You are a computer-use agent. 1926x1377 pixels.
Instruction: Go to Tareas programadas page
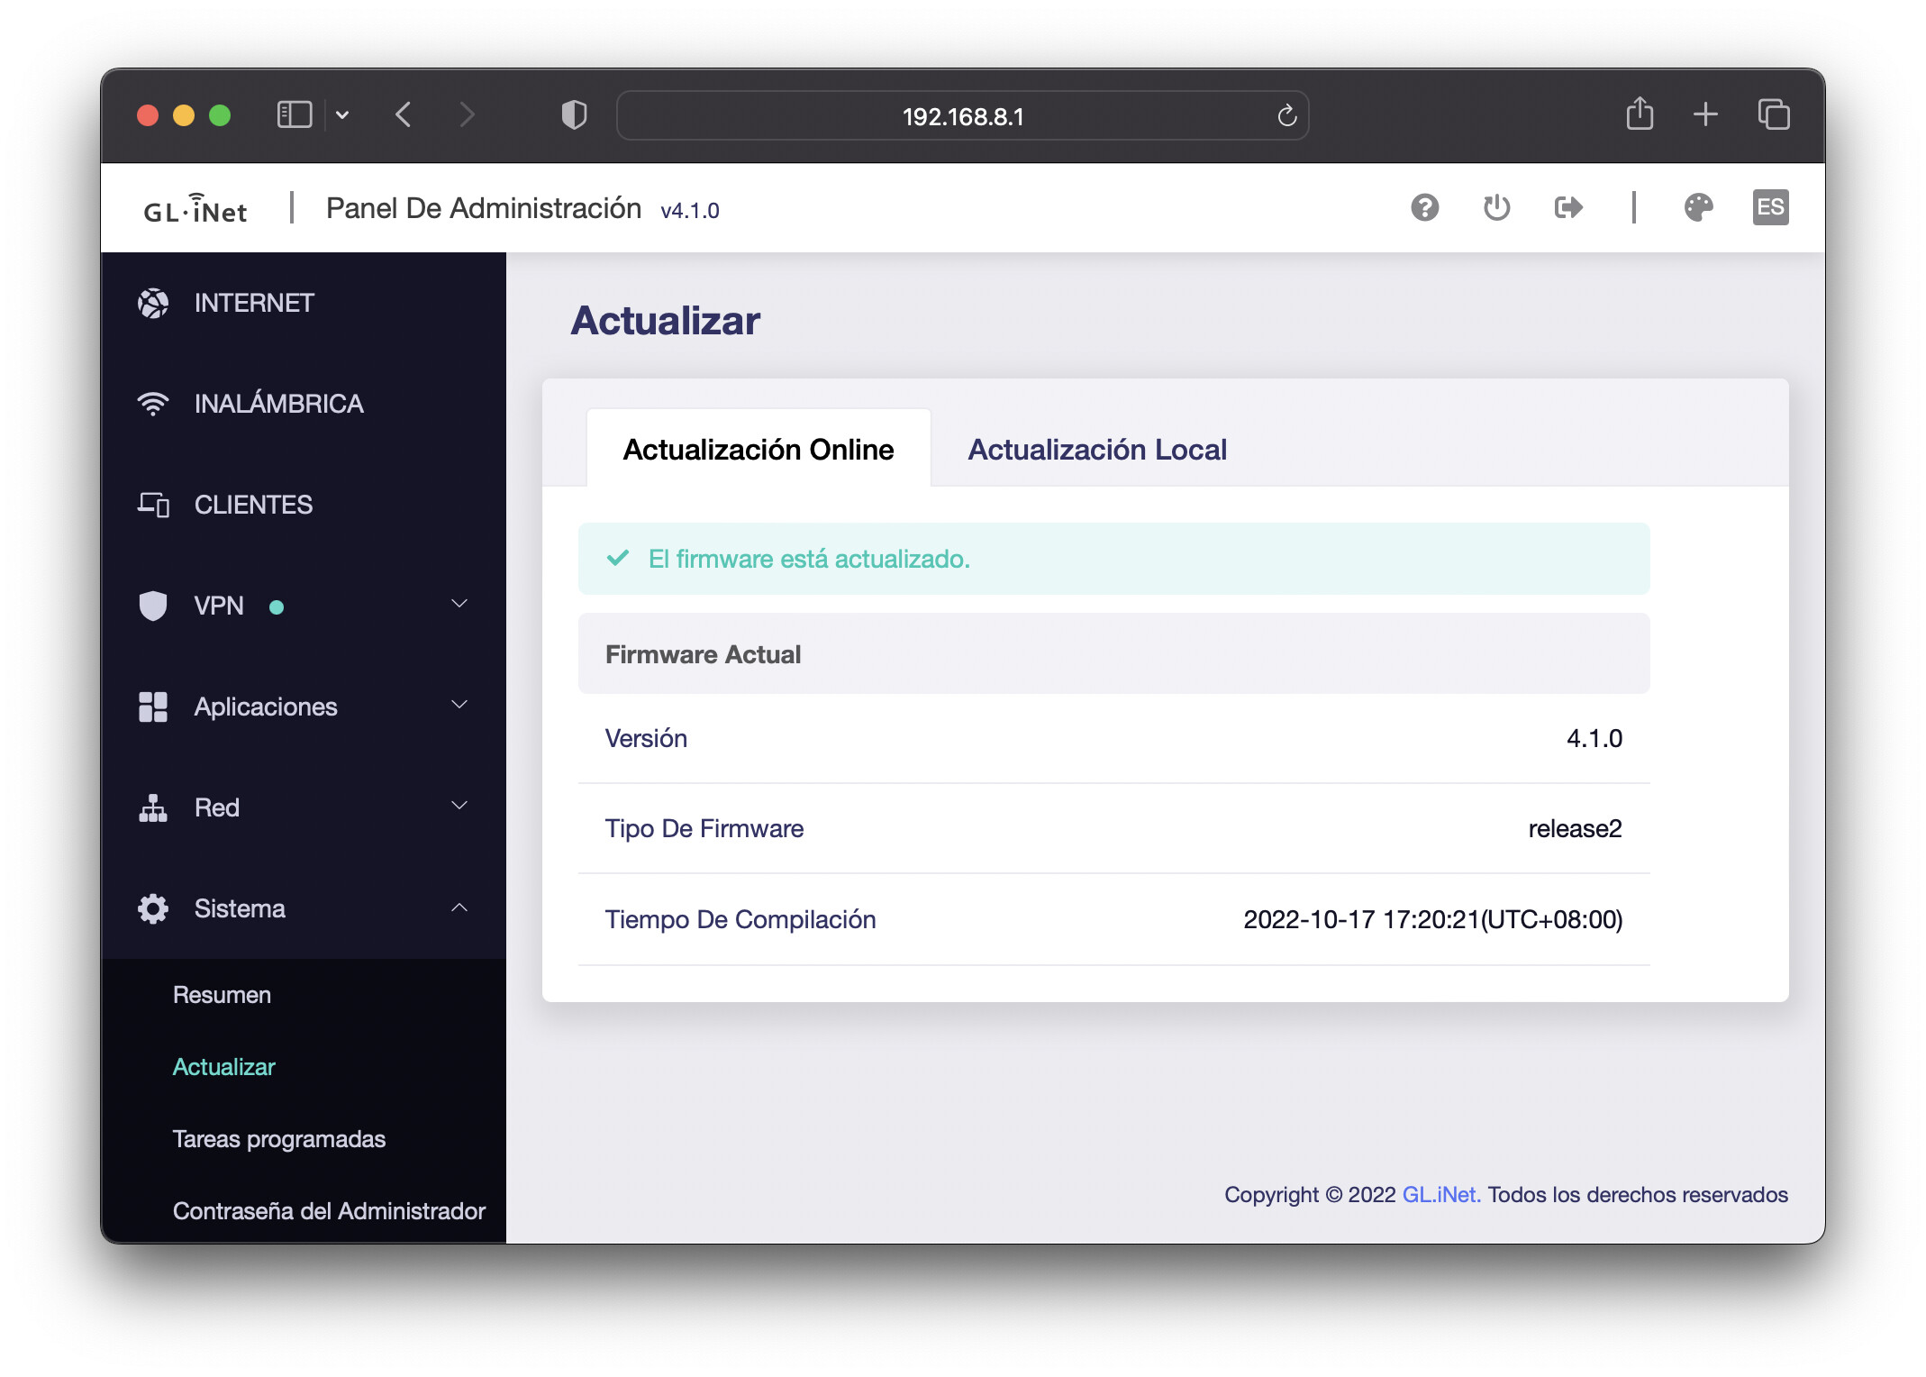278,1139
